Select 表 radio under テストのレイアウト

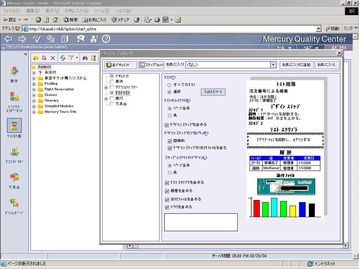point(170,116)
